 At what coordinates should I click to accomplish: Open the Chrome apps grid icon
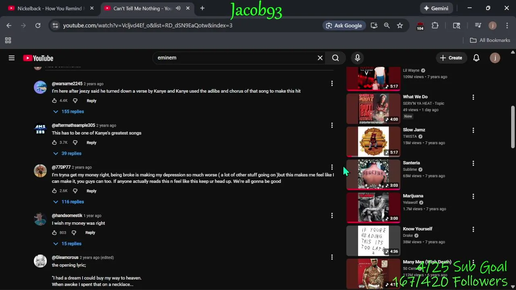click(x=8, y=40)
